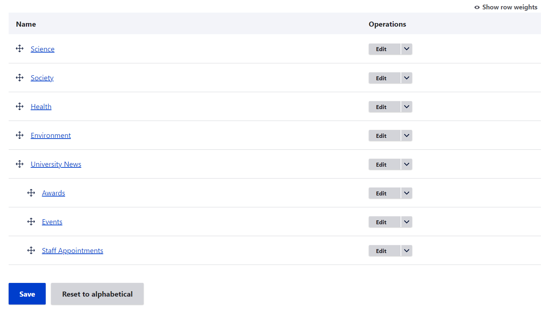
Task: Click the move handle next to Health
Action: click(x=20, y=107)
